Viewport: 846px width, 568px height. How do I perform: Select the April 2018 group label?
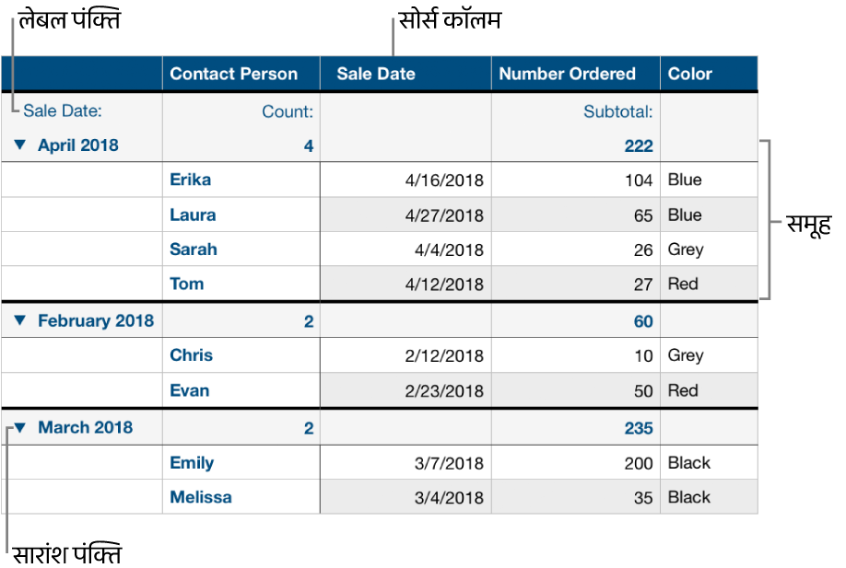point(78,145)
